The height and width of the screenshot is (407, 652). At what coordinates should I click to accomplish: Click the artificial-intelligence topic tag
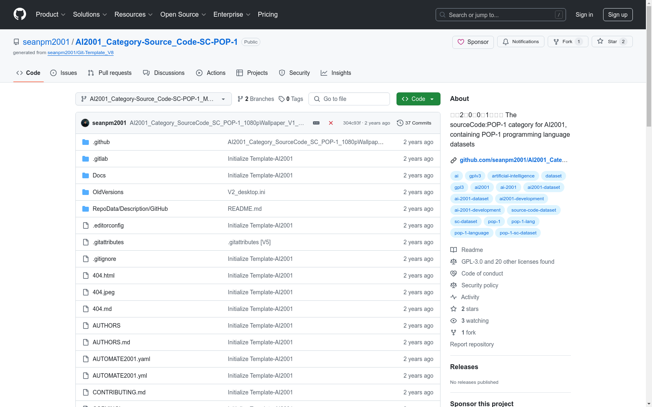click(513, 176)
